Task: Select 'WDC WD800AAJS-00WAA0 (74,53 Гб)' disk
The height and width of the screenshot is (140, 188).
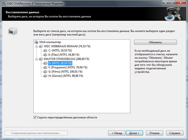Action: click(x=67, y=46)
